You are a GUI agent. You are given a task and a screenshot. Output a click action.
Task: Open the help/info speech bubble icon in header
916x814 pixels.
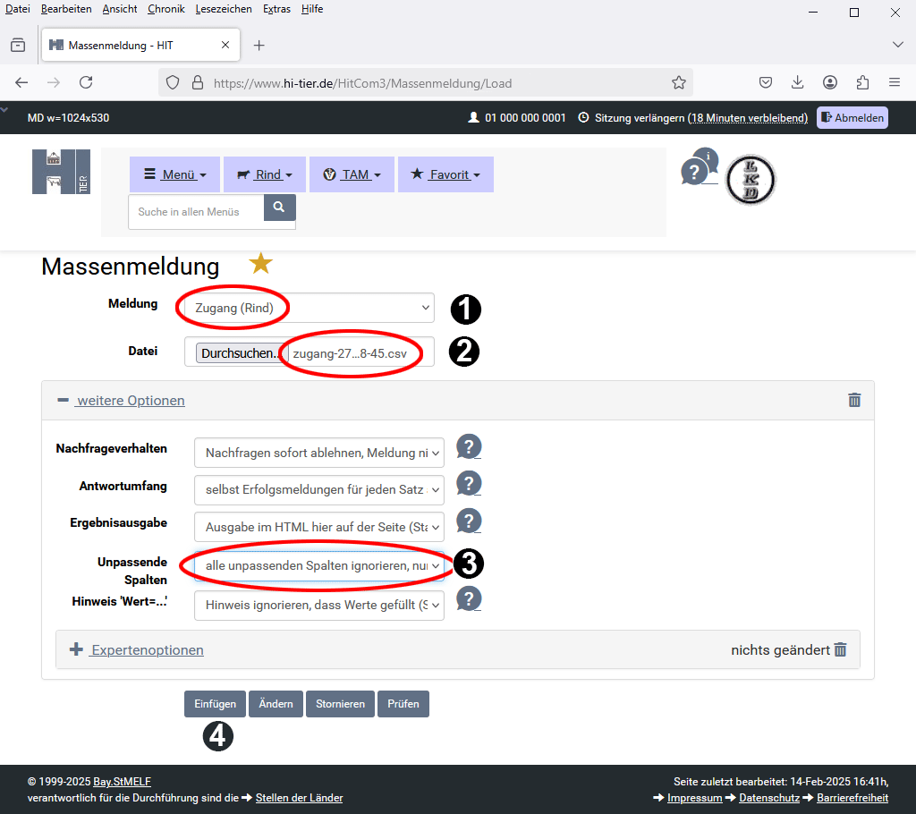(698, 167)
